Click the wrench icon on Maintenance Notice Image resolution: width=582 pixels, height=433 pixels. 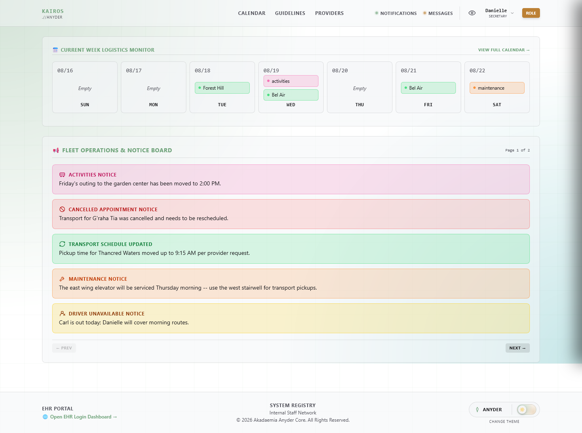(x=62, y=279)
